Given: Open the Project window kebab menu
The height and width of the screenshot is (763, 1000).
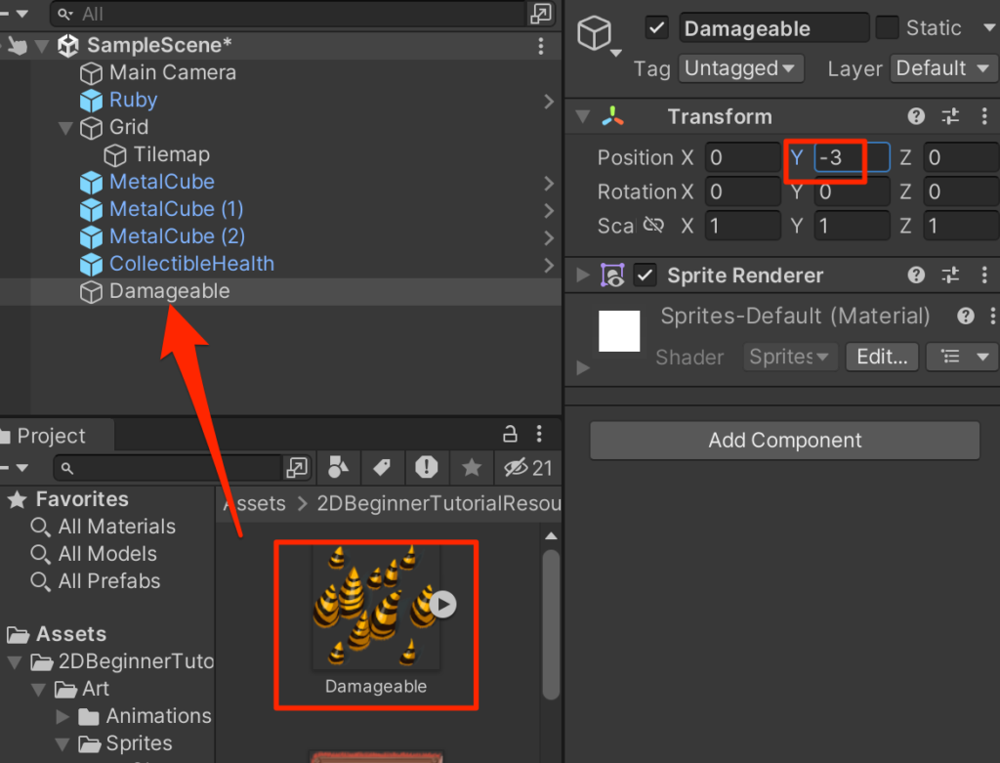Looking at the screenshot, I should pyautogui.click(x=539, y=435).
